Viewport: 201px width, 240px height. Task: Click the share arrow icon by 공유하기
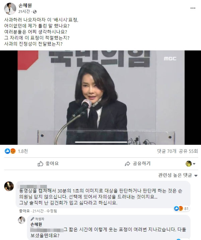tap(127, 164)
